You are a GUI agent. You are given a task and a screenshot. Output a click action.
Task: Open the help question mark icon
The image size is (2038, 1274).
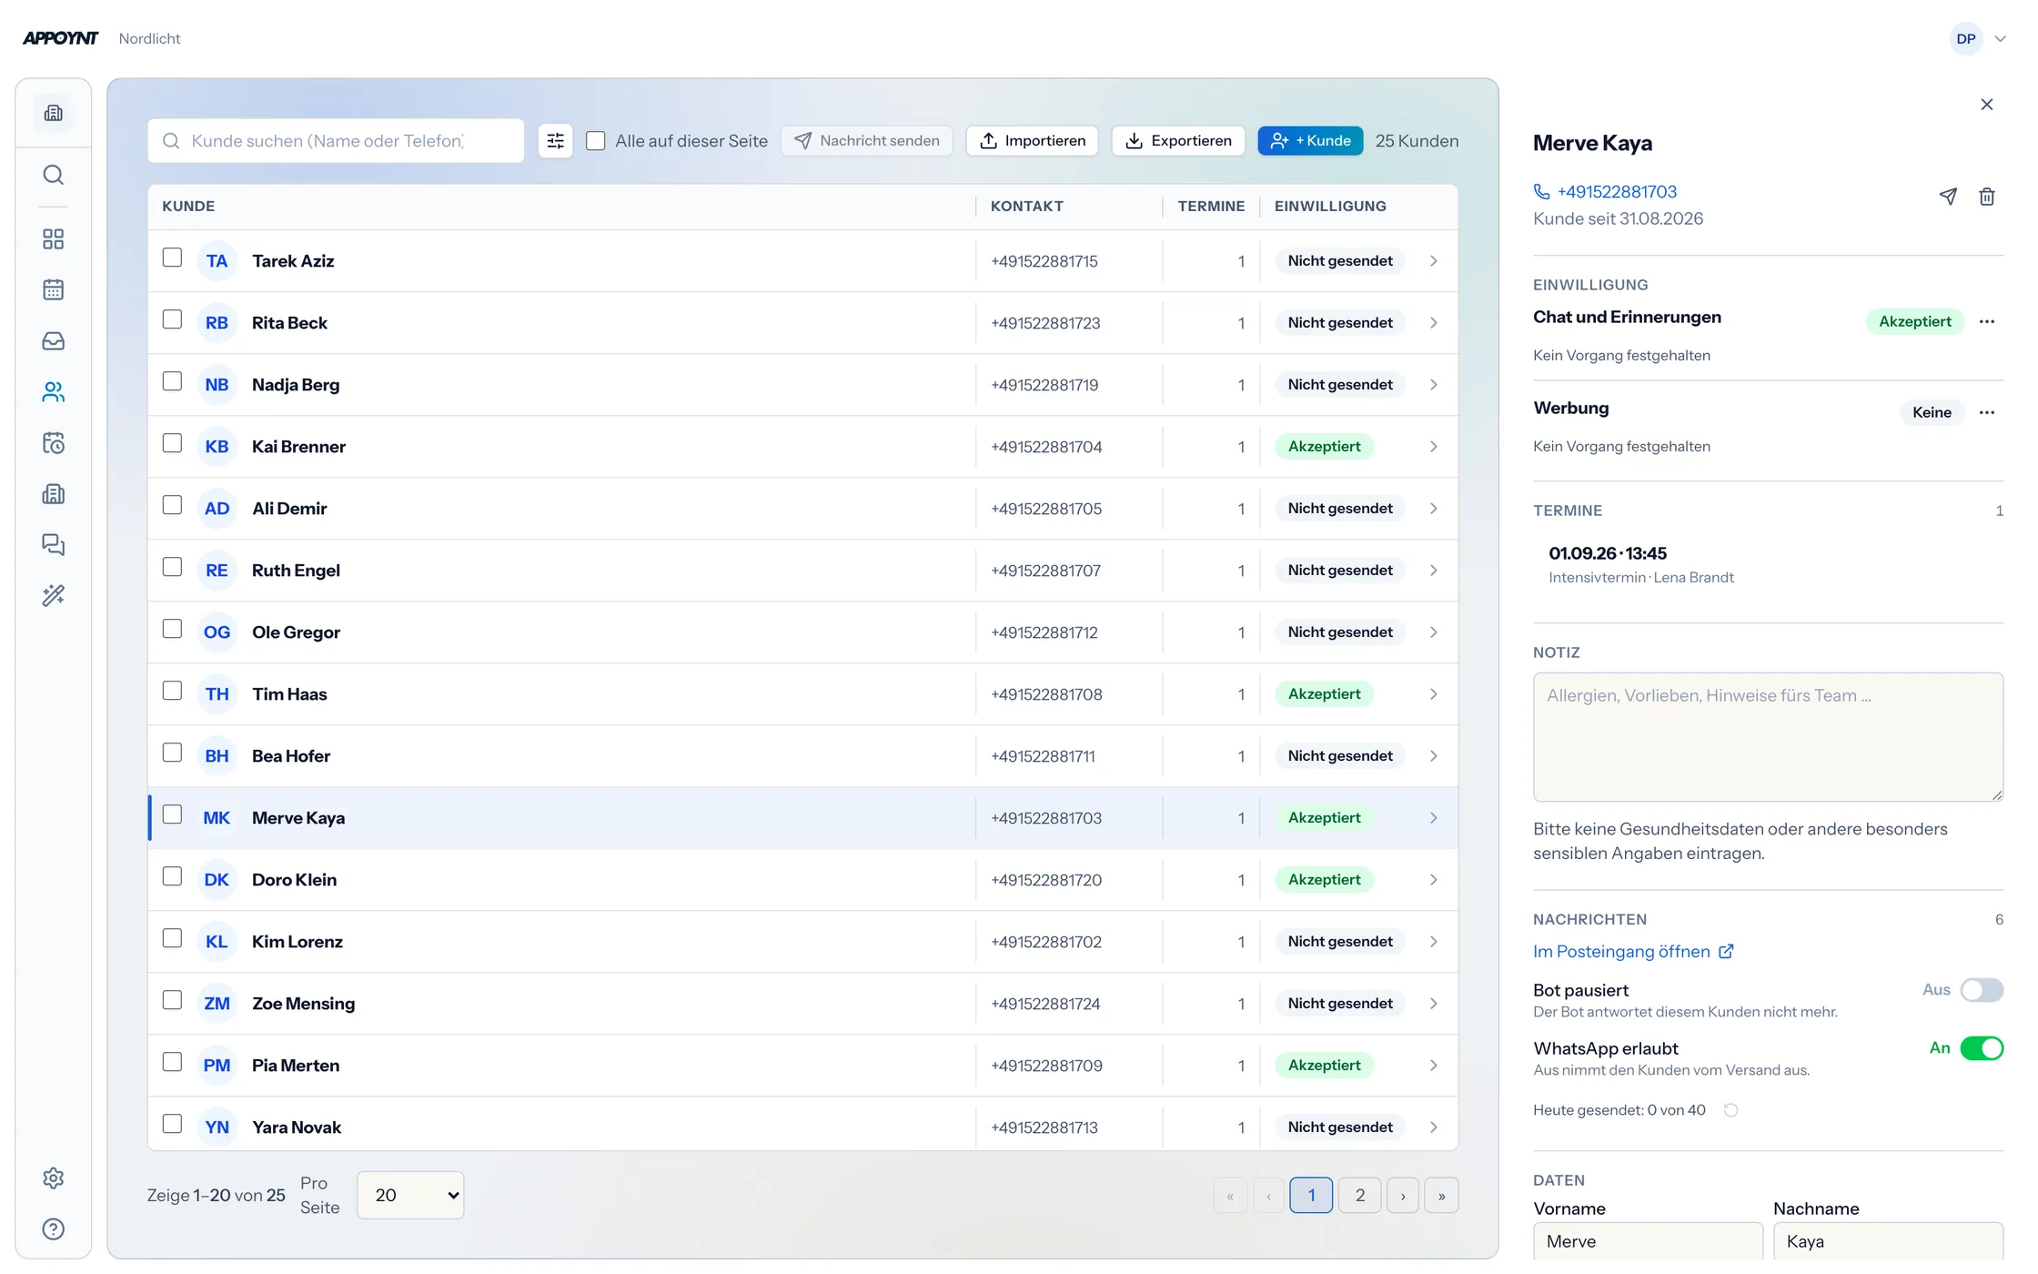pyautogui.click(x=54, y=1229)
